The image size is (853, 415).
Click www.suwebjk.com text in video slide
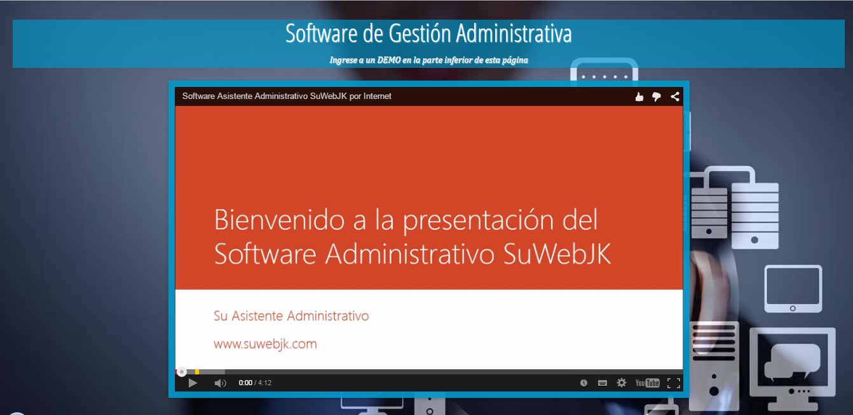(265, 344)
